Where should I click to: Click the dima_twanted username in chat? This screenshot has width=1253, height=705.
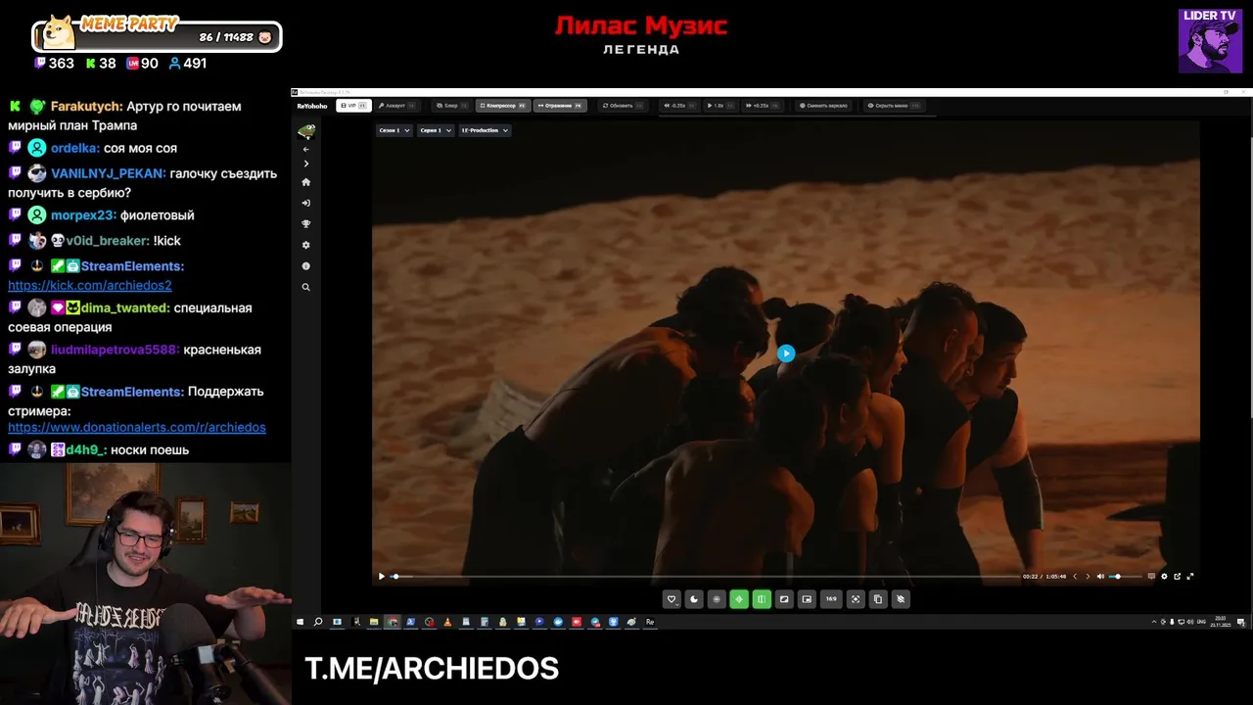(124, 307)
